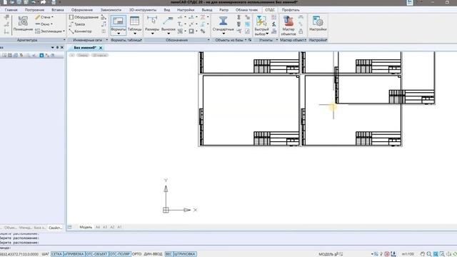This screenshot has height=257, width=457.
Task: Switch to the A1 layout tab
Action: coord(119,227)
